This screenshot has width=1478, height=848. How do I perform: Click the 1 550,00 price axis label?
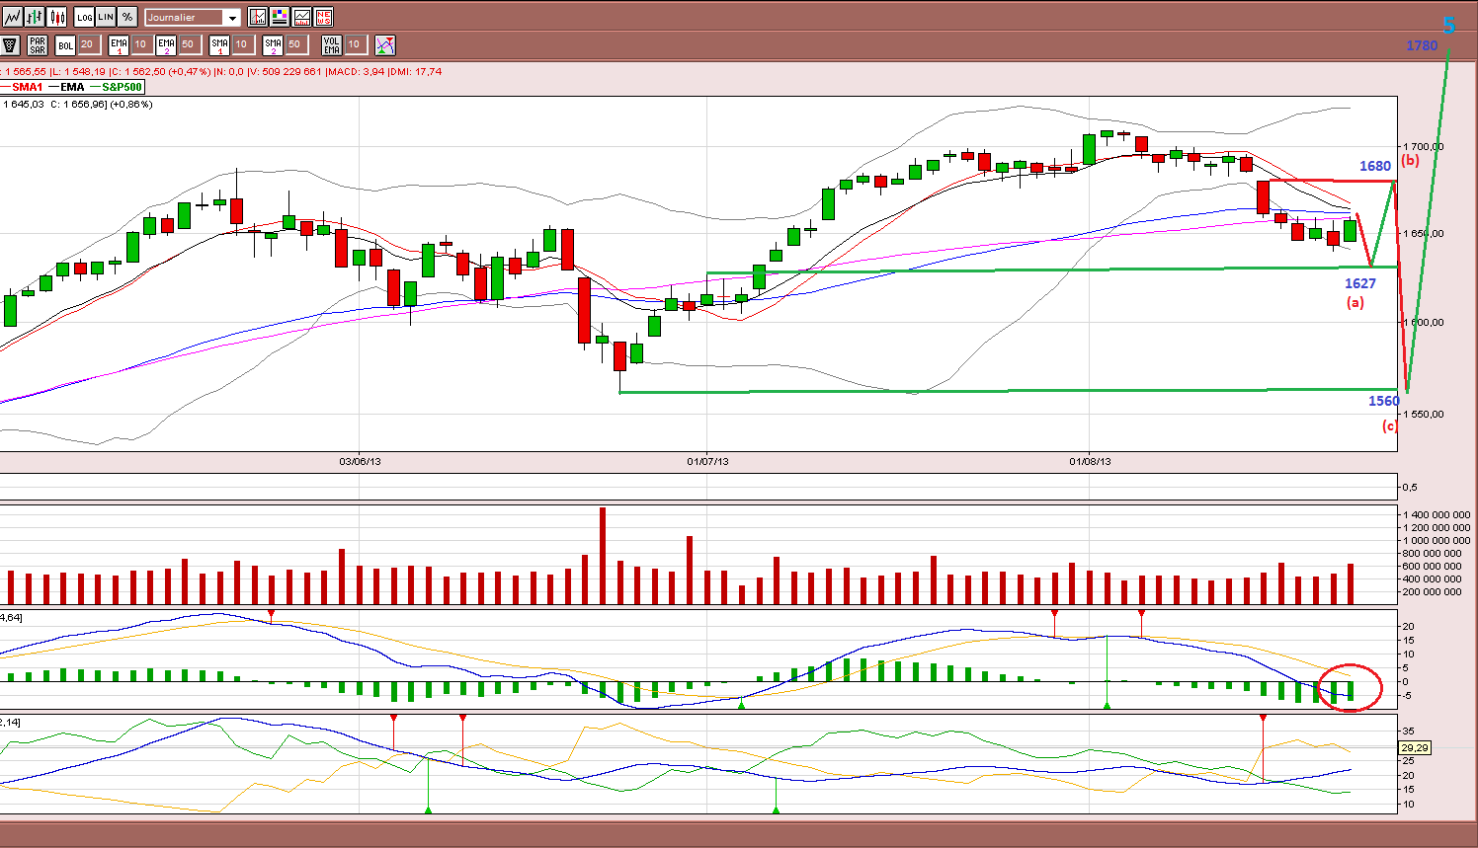[x=1426, y=415]
